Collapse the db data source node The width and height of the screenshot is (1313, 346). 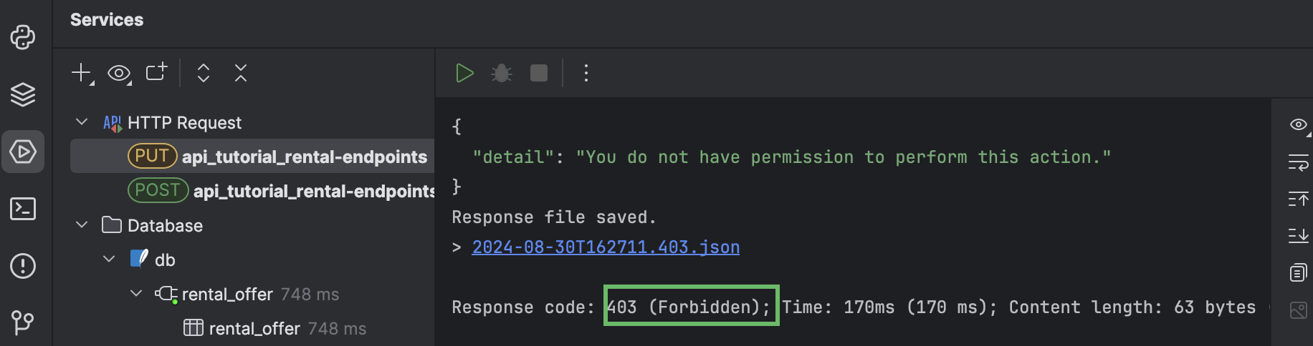click(x=109, y=259)
